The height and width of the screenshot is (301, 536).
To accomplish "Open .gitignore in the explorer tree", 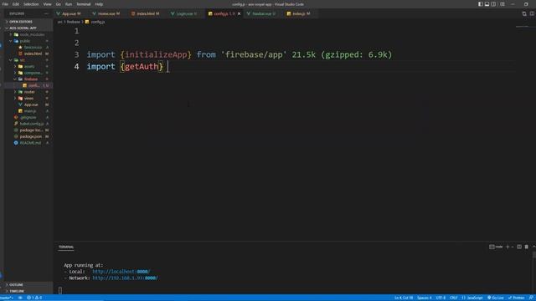I will tap(28, 117).
